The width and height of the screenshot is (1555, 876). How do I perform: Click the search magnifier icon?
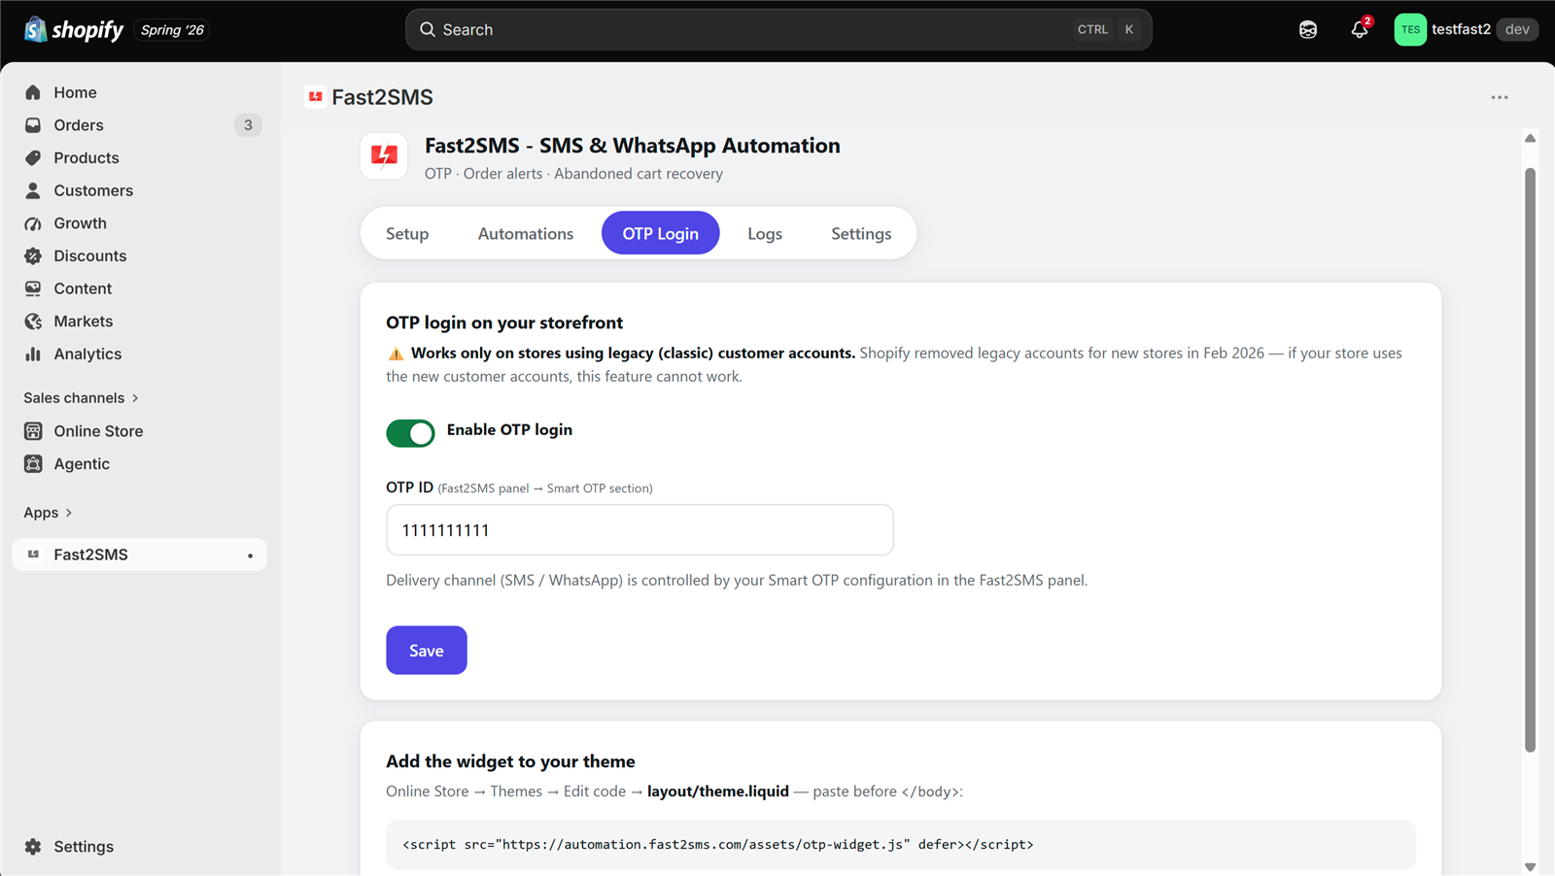click(427, 30)
